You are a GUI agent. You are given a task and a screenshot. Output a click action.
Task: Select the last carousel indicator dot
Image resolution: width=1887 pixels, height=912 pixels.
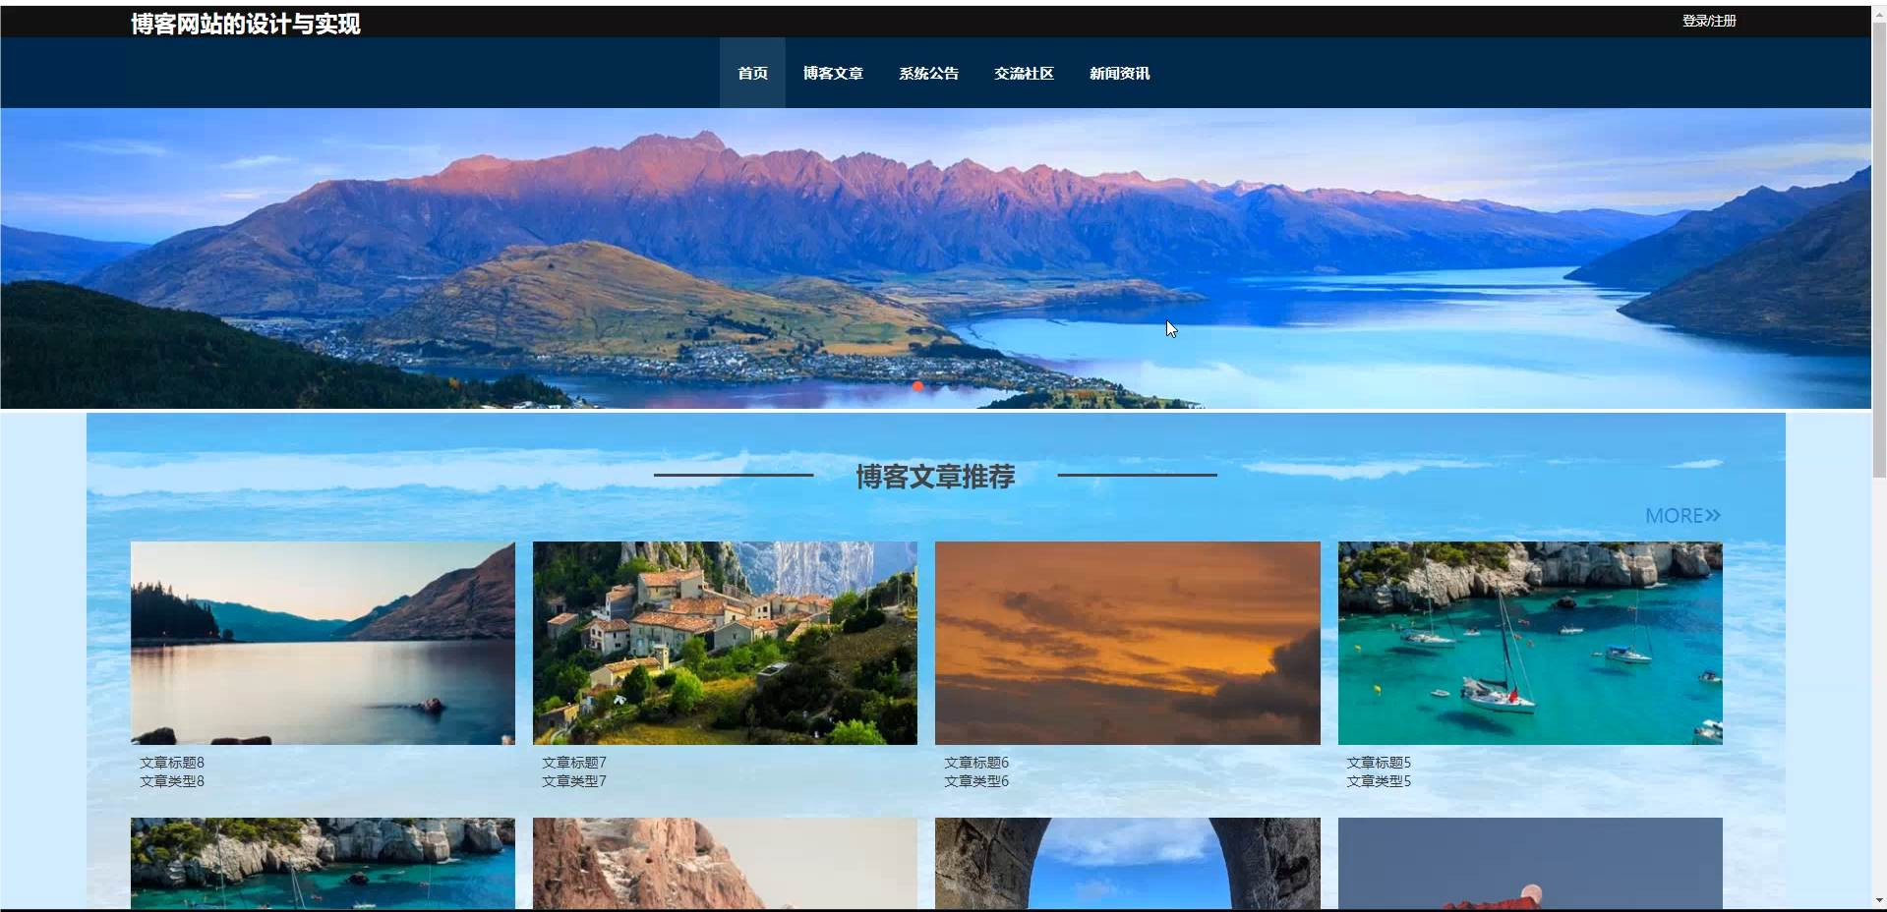[x=953, y=386]
